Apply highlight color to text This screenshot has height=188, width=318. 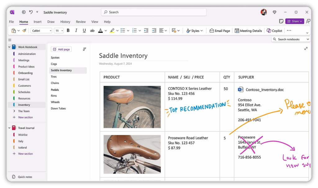[113, 30]
